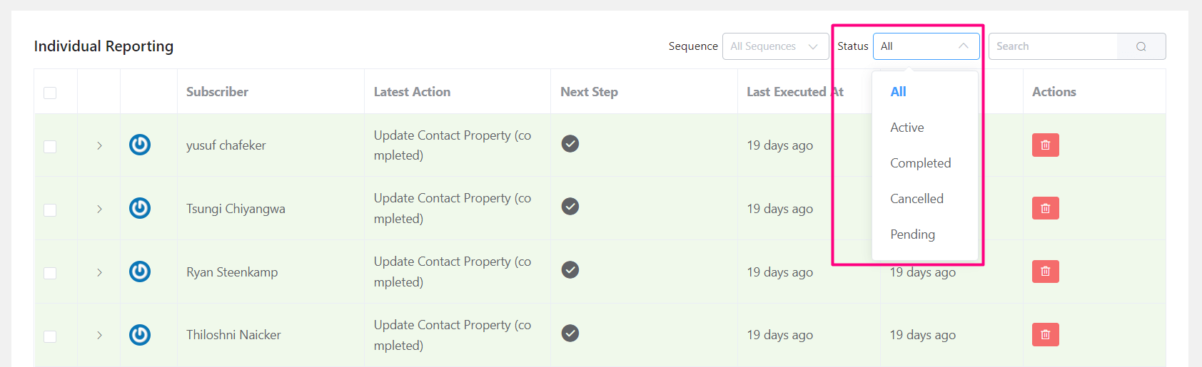The width and height of the screenshot is (1202, 367).
Task: Open the All Sequences dropdown
Action: point(775,46)
